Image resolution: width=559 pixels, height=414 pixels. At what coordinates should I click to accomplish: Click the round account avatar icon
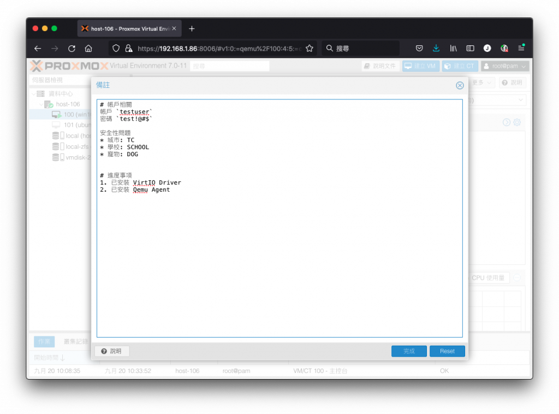click(487, 48)
